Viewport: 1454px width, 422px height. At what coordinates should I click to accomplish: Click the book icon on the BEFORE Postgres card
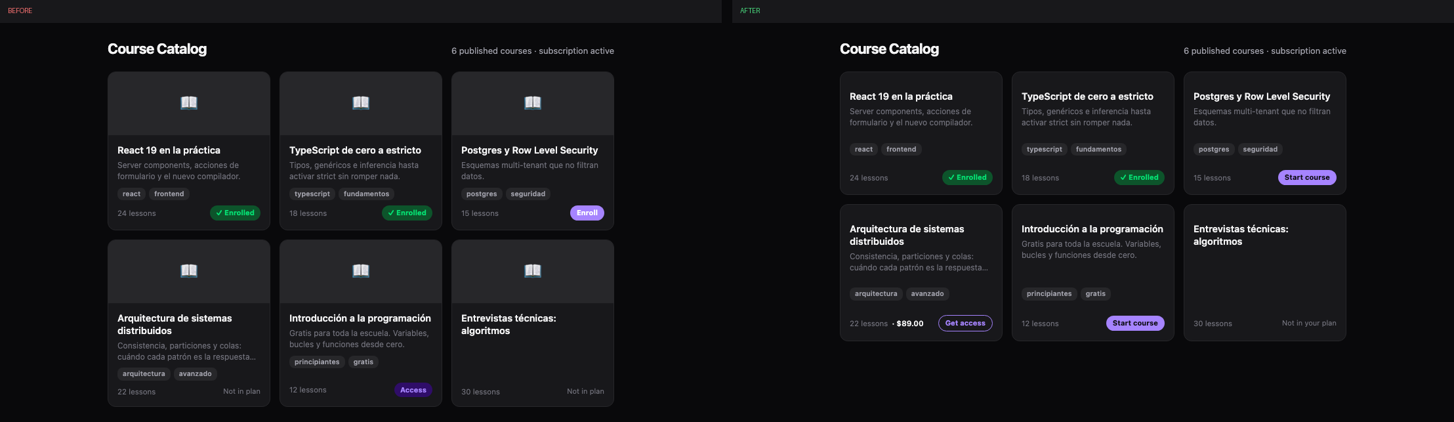point(533,102)
